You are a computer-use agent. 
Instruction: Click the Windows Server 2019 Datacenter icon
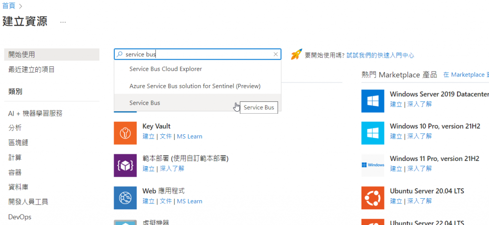tap(372, 101)
